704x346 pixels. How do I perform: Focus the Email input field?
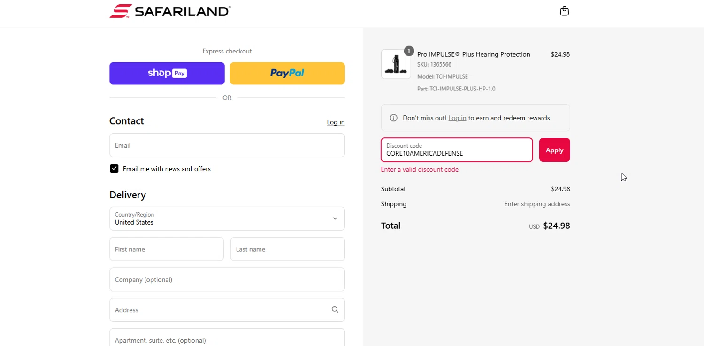[x=227, y=145]
